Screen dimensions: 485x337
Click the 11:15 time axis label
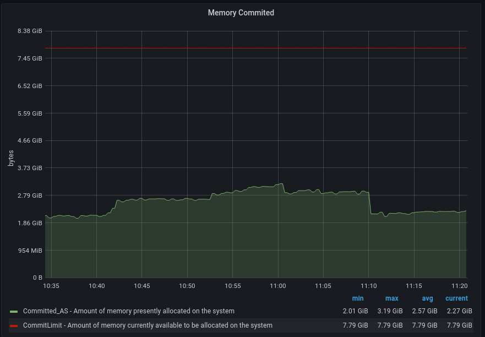pos(414,286)
